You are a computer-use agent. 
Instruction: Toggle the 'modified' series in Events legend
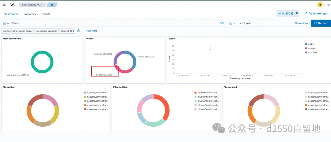(312, 52)
